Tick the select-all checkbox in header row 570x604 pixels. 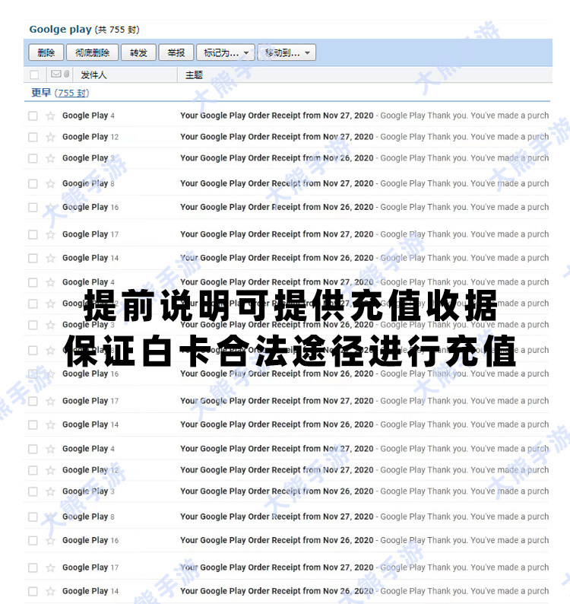coord(34,75)
